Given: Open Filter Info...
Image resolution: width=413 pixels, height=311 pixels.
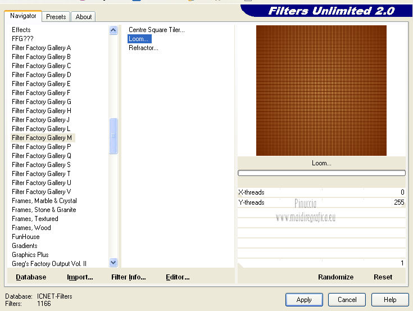Looking at the screenshot, I should (x=128, y=277).
